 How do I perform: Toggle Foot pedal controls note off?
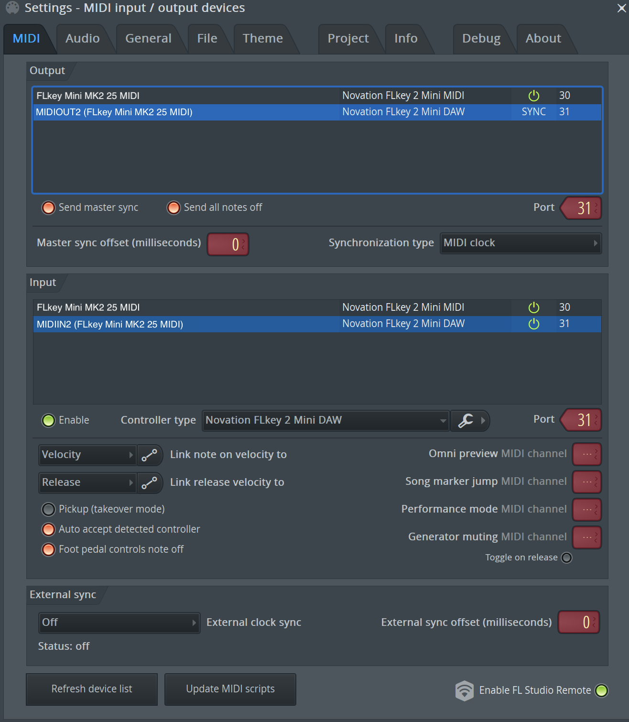click(48, 549)
